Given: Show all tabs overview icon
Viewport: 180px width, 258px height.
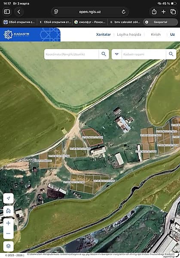Looking at the screenshot, I should pos(173,12).
